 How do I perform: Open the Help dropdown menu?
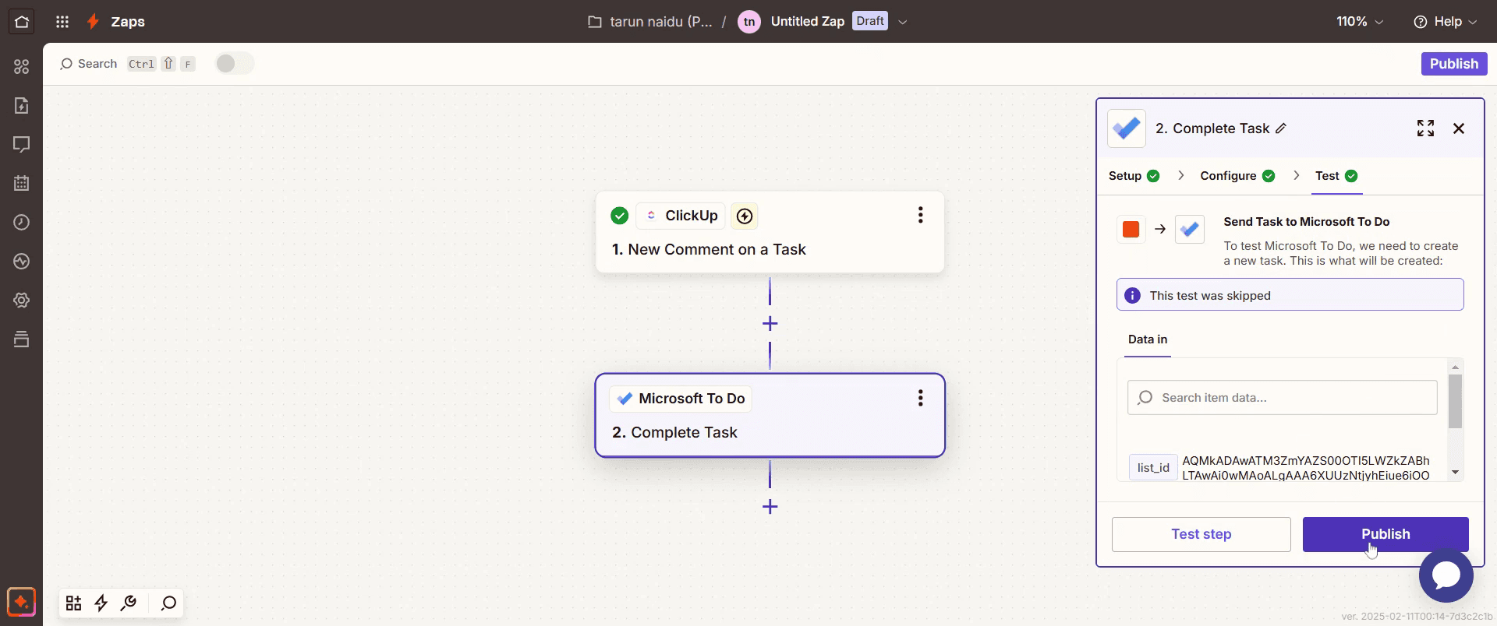click(x=1446, y=22)
